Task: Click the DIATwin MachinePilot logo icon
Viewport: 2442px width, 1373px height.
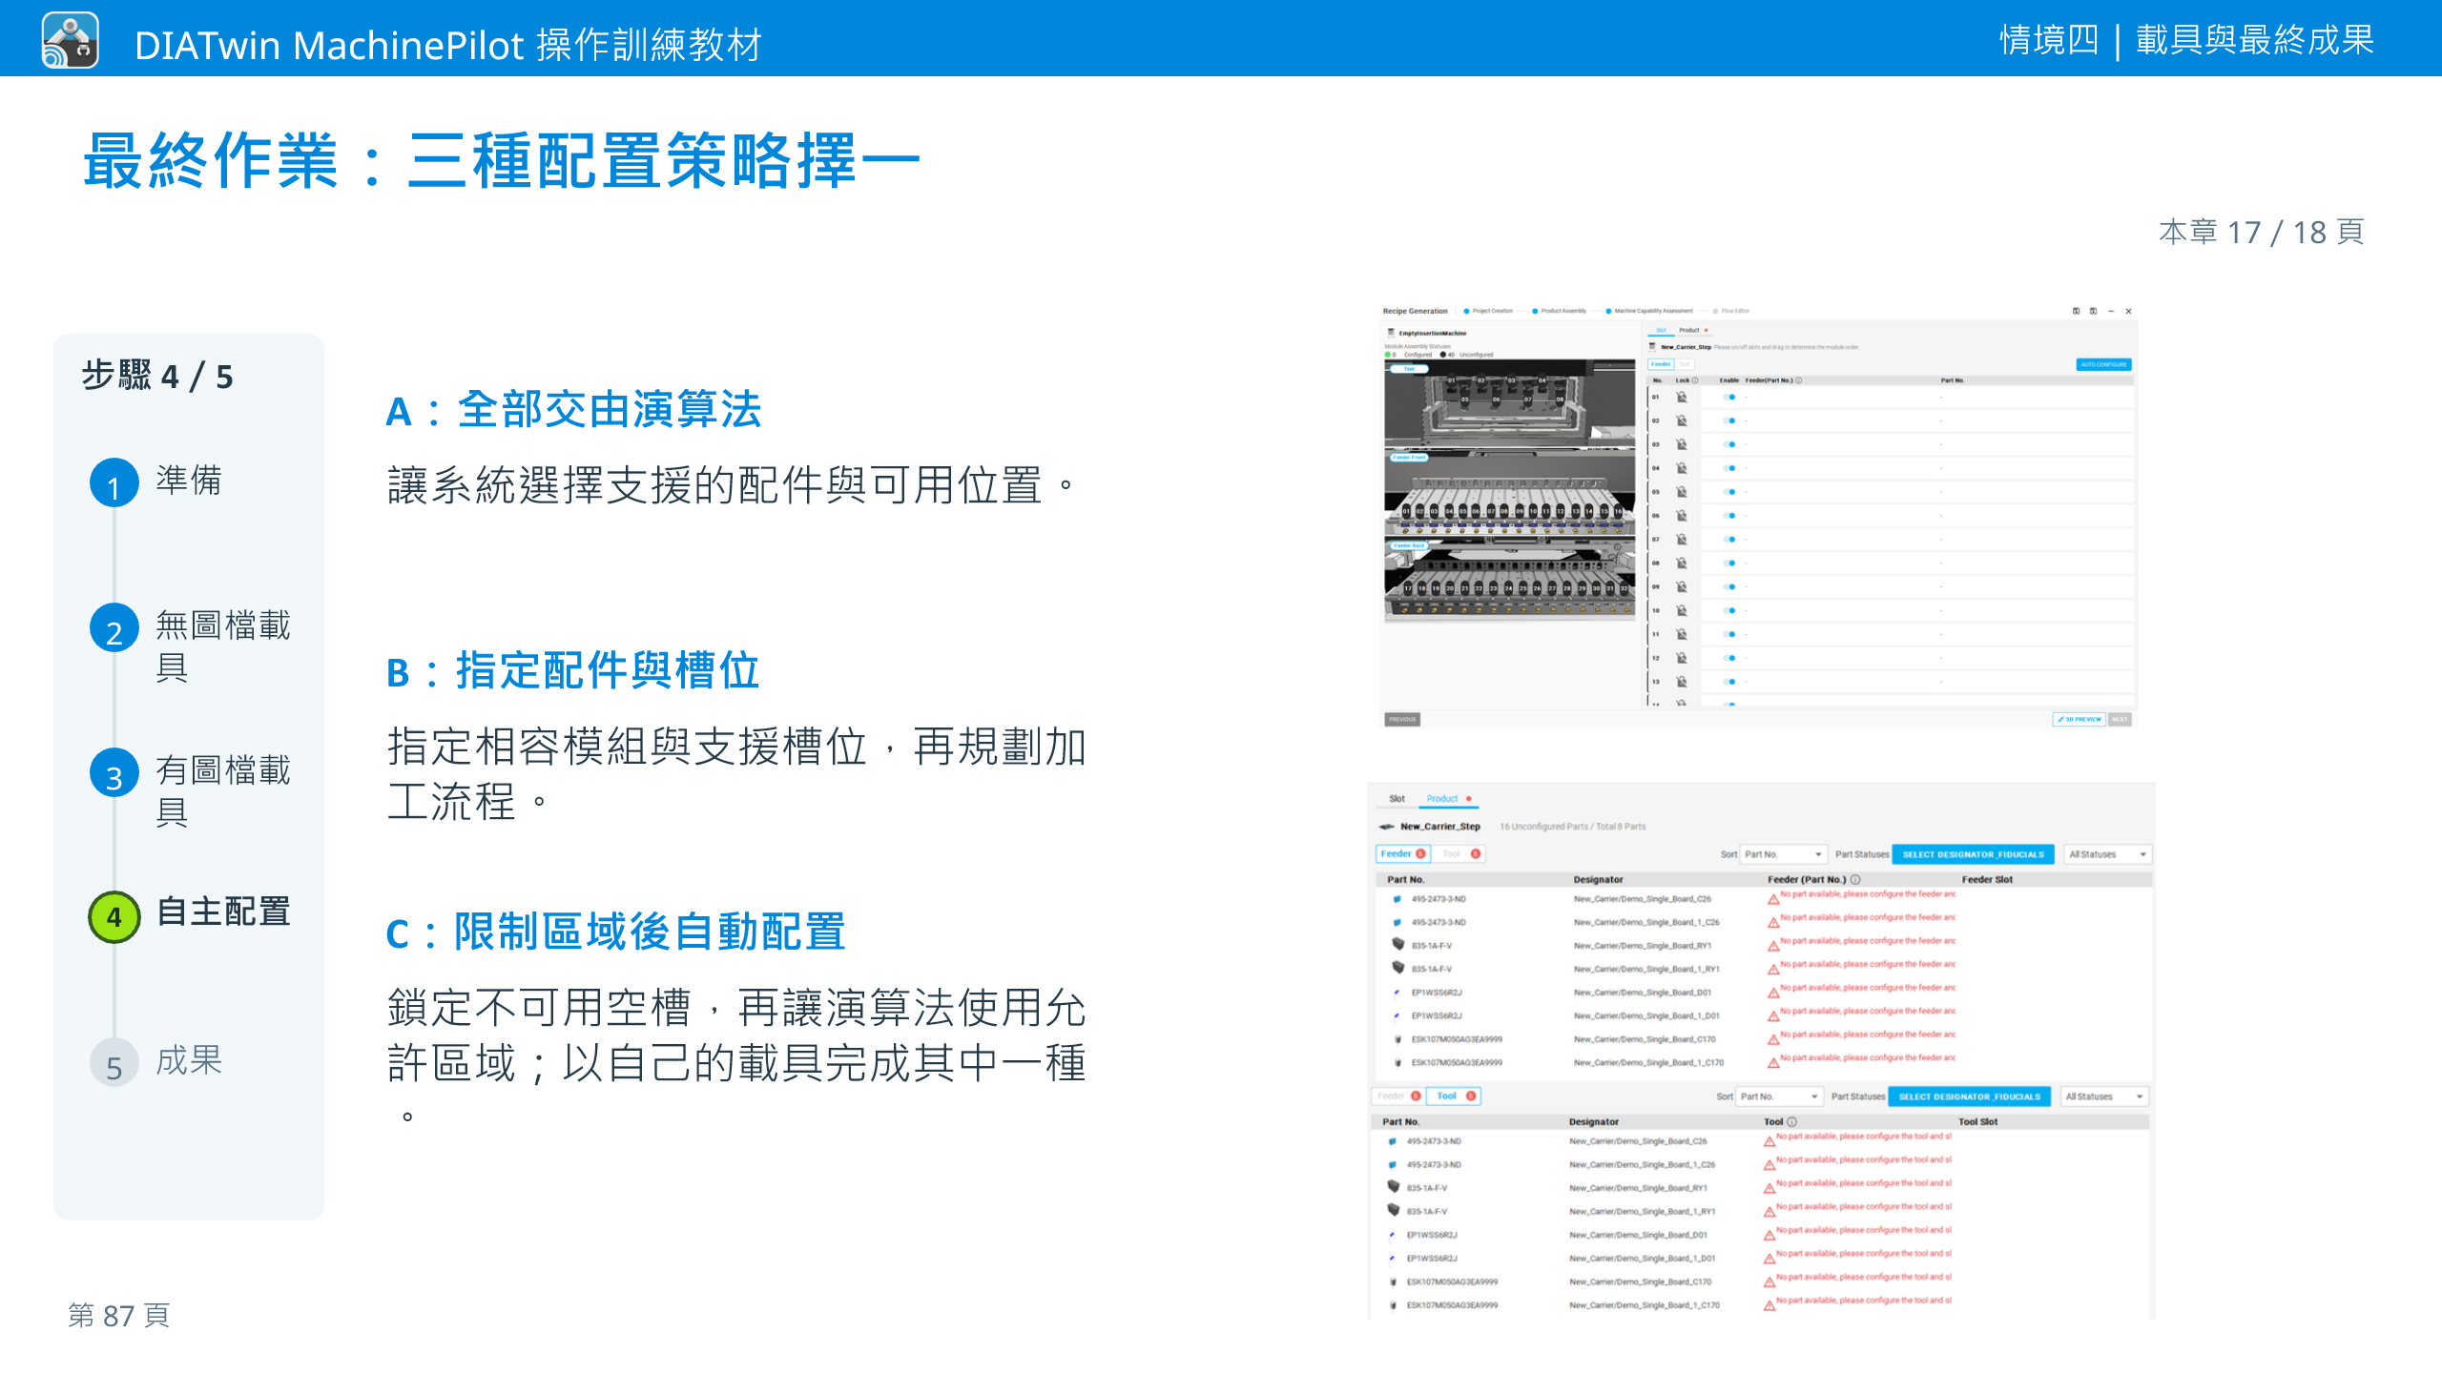Action: click(x=70, y=40)
